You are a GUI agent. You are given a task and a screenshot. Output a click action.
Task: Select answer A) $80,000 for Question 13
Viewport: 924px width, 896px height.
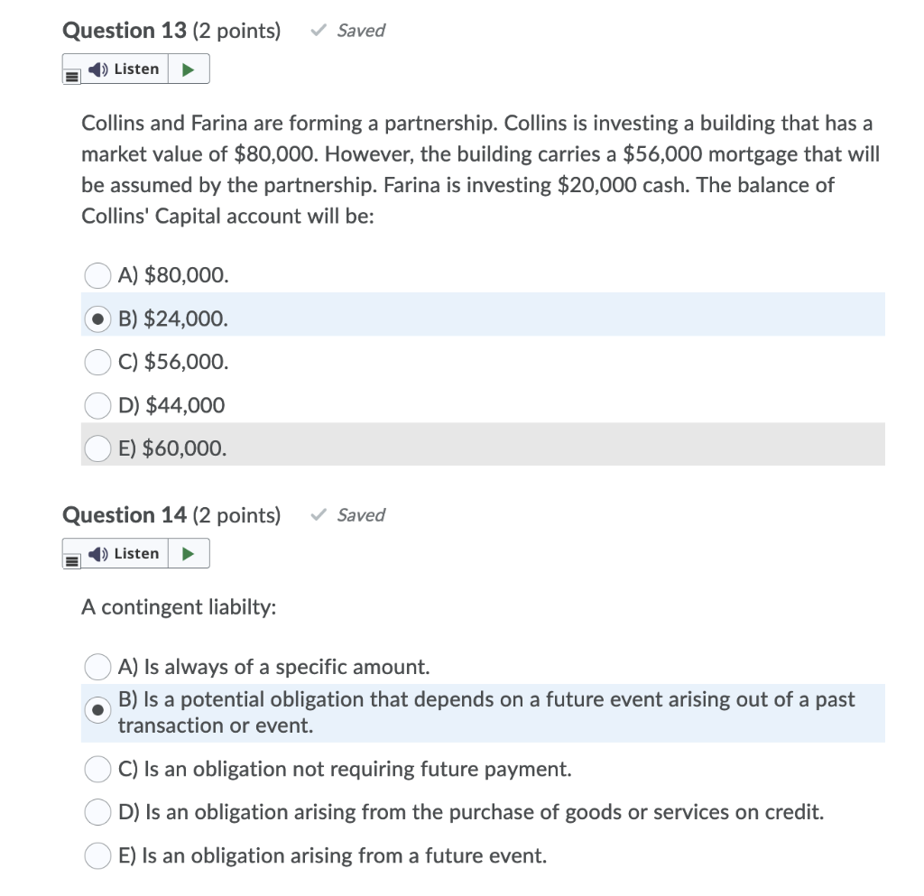coord(97,275)
